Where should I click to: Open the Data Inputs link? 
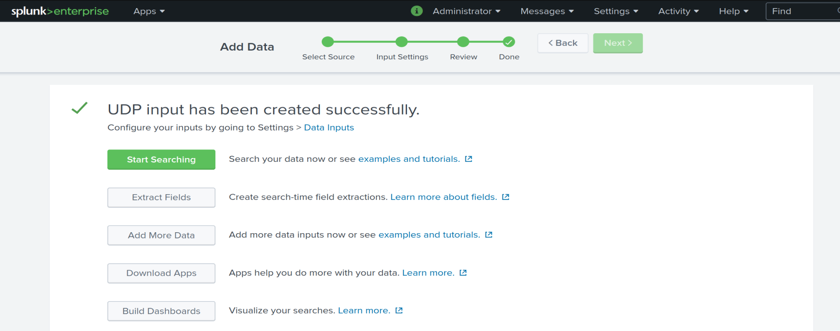(329, 128)
